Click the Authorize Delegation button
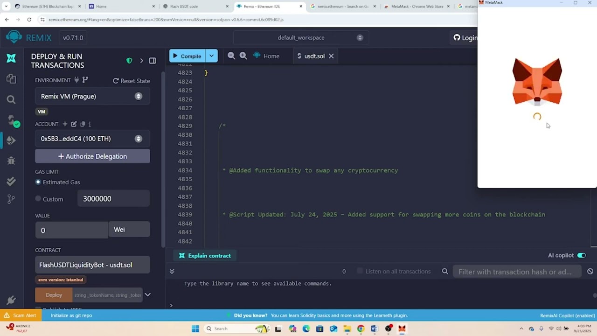This screenshot has width=597, height=336. coord(92,156)
